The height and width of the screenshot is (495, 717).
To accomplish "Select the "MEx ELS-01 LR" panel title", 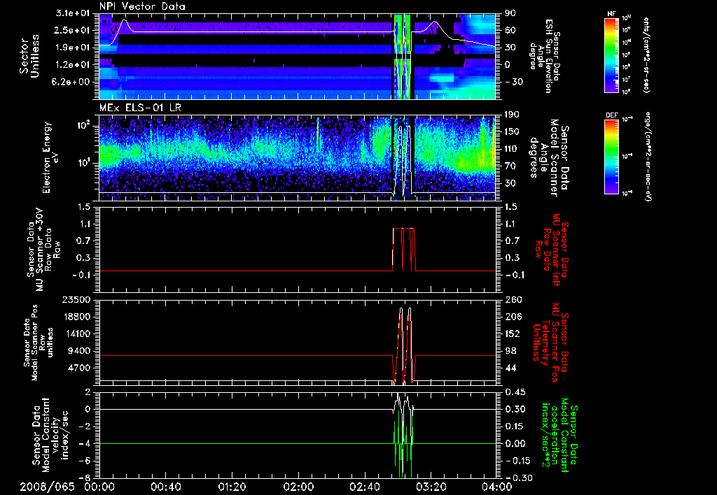I will [139, 108].
